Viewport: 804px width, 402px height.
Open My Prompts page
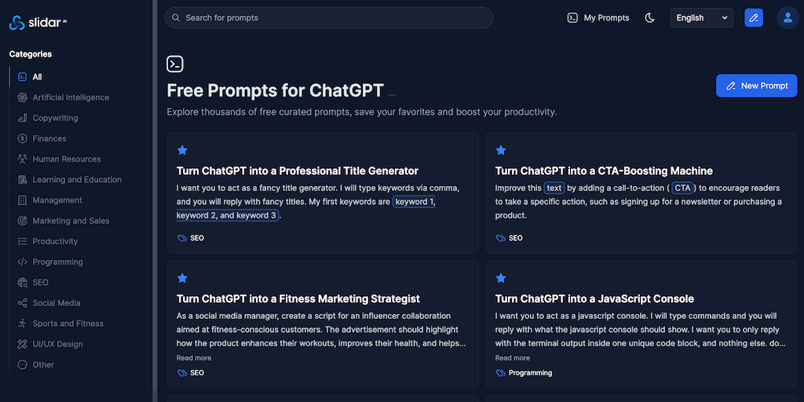coord(598,18)
